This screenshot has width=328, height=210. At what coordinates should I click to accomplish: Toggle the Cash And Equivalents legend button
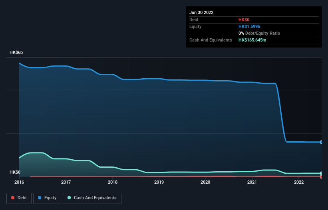92,198
